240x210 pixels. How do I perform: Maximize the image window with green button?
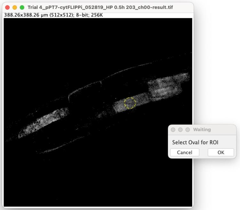point(22,7)
